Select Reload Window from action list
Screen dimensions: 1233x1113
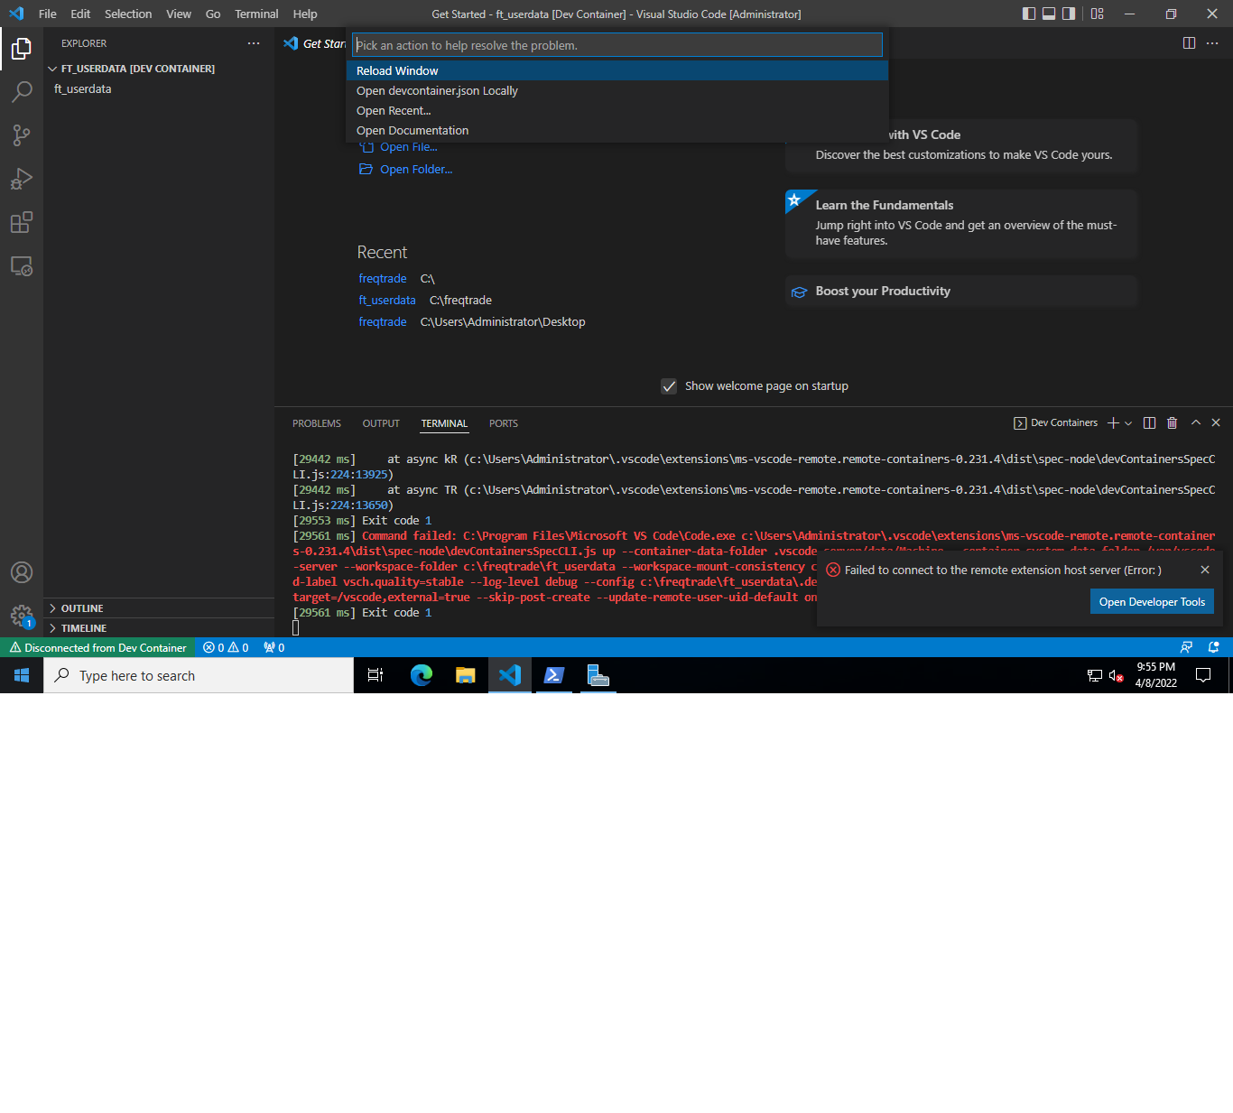point(617,70)
